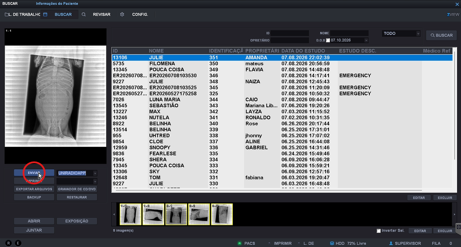The width and height of the screenshot is (461, 247).
Task: Click the round R icon
Action: click(9, 243)
